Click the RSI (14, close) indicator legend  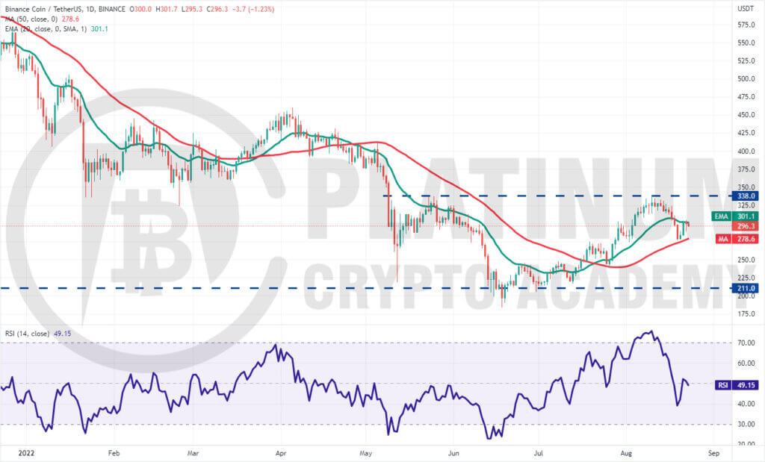[x=28, y=334]
